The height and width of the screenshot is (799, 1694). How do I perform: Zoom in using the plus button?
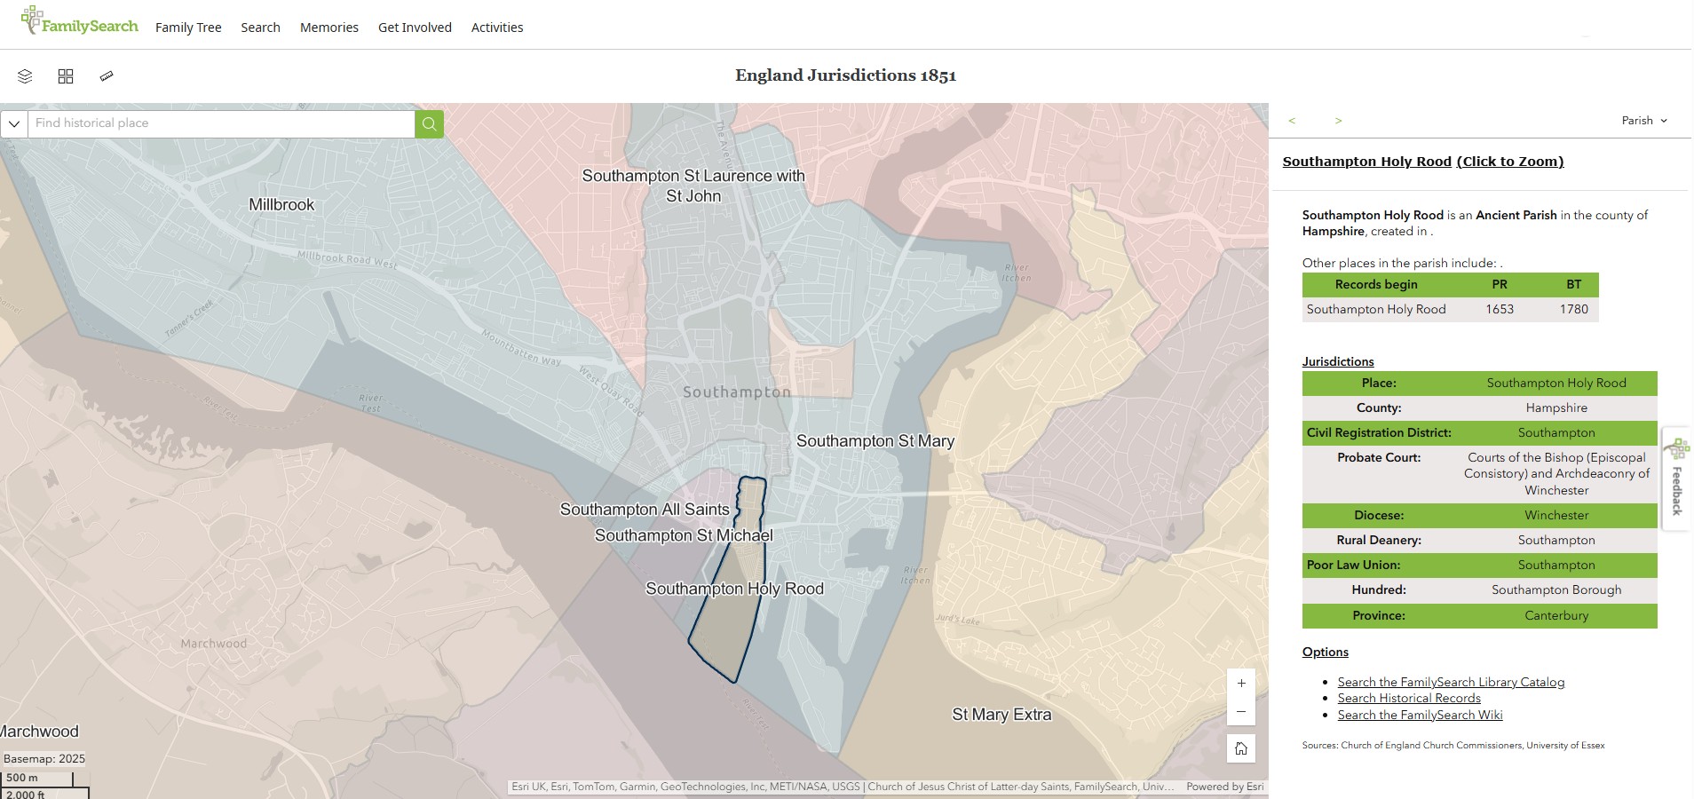coord(1240,683)
